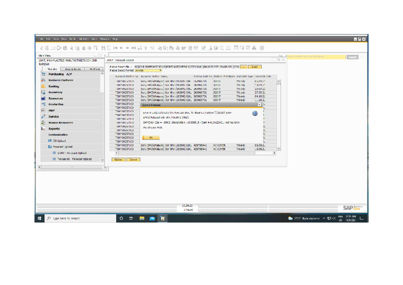Screen dimensions: 403x285
Task: Select SONY - Forecast Upload menu entry
Action: (x=72, y=153)
